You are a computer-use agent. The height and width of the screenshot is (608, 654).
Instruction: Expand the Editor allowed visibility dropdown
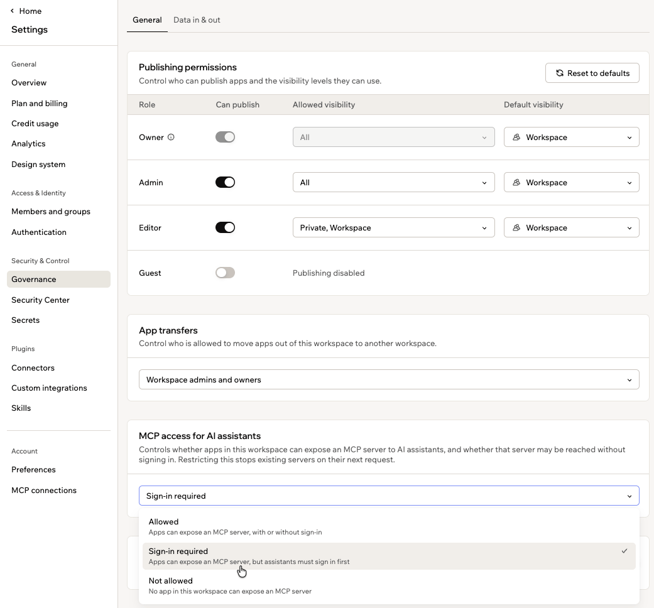tap(394, 228)
